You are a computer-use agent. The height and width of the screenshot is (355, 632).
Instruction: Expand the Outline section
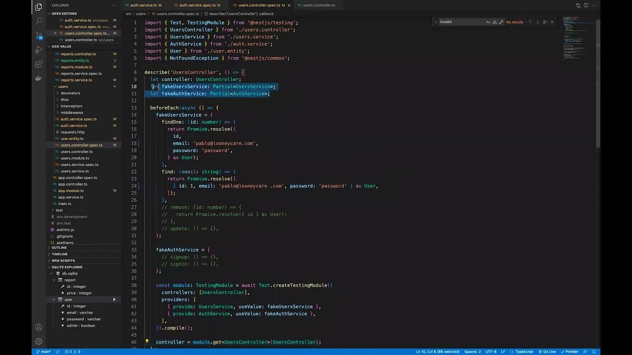click(59, 248)
